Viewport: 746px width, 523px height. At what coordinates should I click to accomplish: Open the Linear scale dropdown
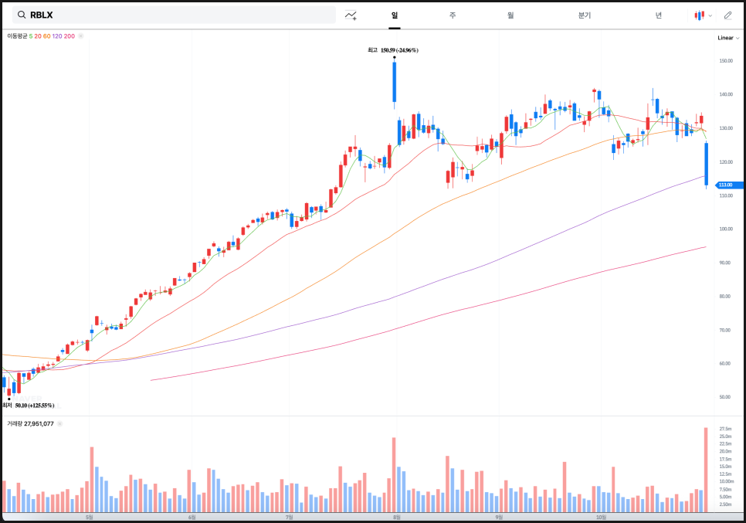coord(727,38)
